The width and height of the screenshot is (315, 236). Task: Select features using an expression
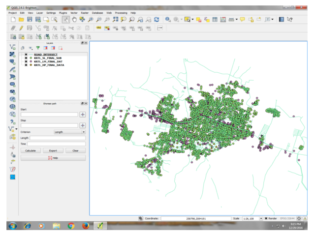point(207,20)
